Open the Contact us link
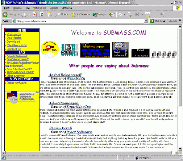This screenshot has height=161, width=183. [14, 49]
